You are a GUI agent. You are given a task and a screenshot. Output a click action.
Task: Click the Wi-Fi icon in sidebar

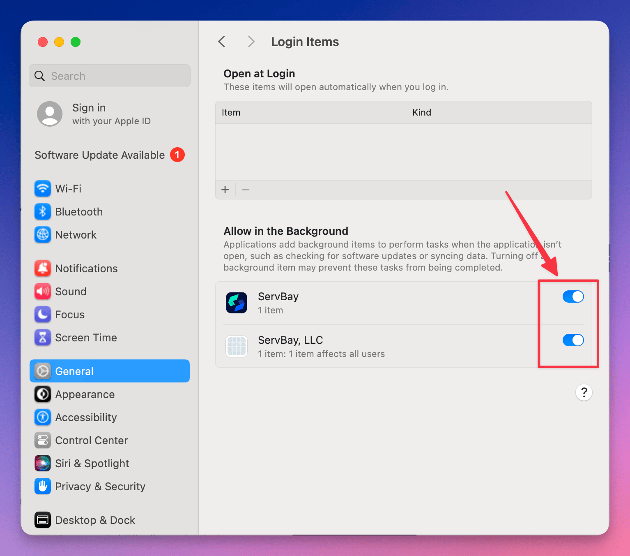pos(43,189)
